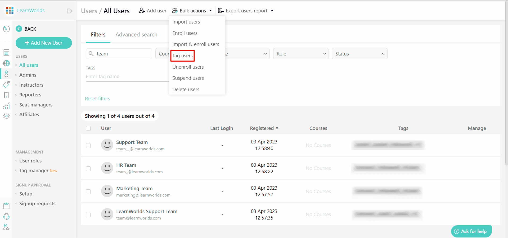508x238 pixels.
Task: Switch to the Advanced search tab
Action: click(x=136, y=34)
